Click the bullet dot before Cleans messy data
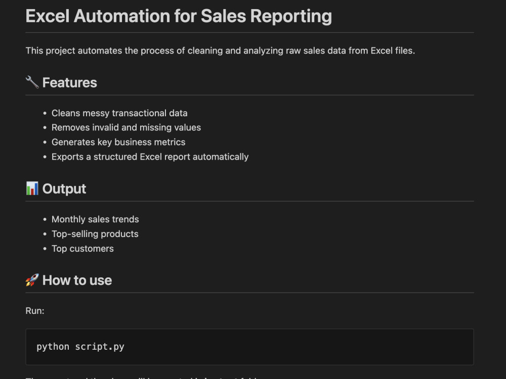Screen dimensions: 506x379 point(45,113)
